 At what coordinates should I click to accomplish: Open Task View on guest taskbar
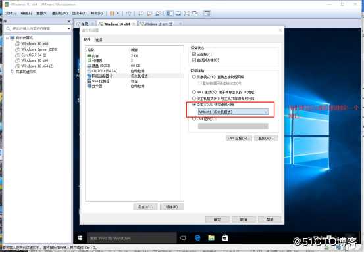(x=183, y=238)
